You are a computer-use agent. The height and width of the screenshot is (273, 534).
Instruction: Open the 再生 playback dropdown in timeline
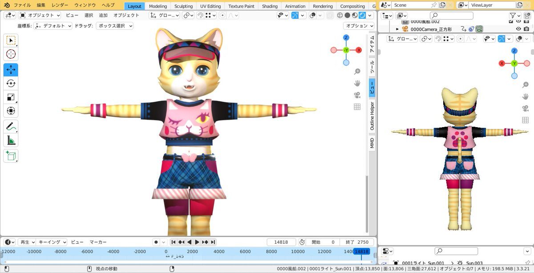[x=27, y=242]
